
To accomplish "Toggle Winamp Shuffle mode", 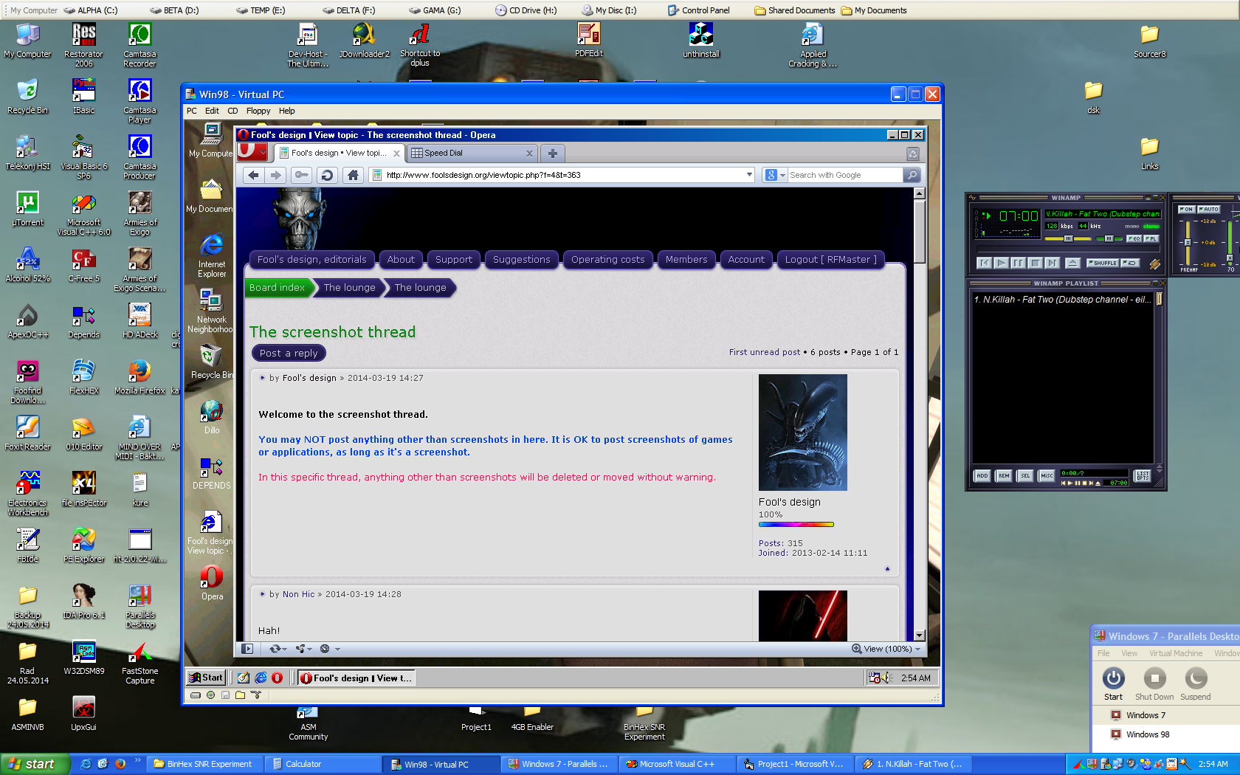I will pyautogui.click(x=1102, y=263).
